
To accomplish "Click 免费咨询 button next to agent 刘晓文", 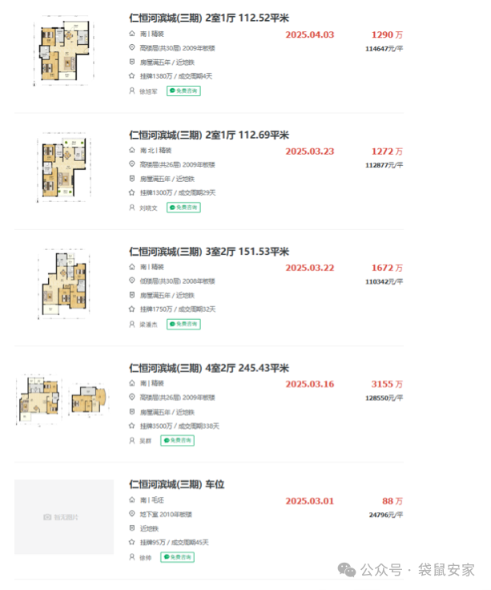I will point(183,208).
